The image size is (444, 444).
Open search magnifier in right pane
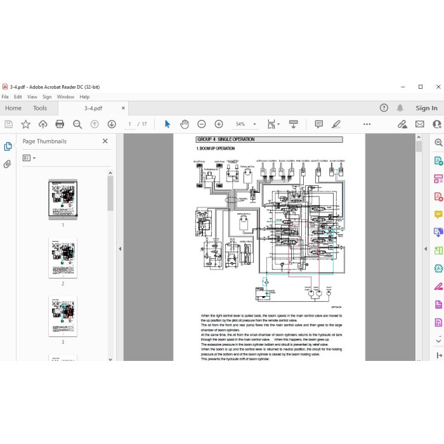coord(438,143)
